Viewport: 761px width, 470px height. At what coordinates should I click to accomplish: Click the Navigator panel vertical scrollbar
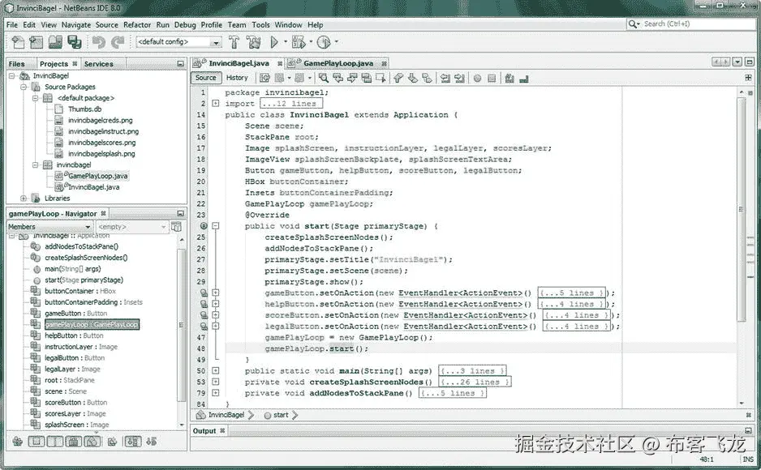pos(182,325)
